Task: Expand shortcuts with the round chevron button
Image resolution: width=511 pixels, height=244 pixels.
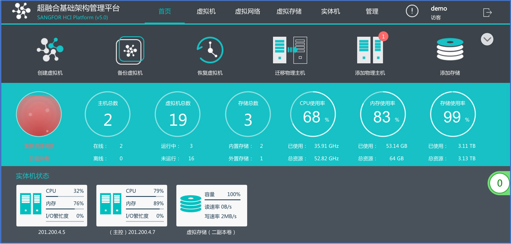Action: pyautogui.click(x=487, y=39)
